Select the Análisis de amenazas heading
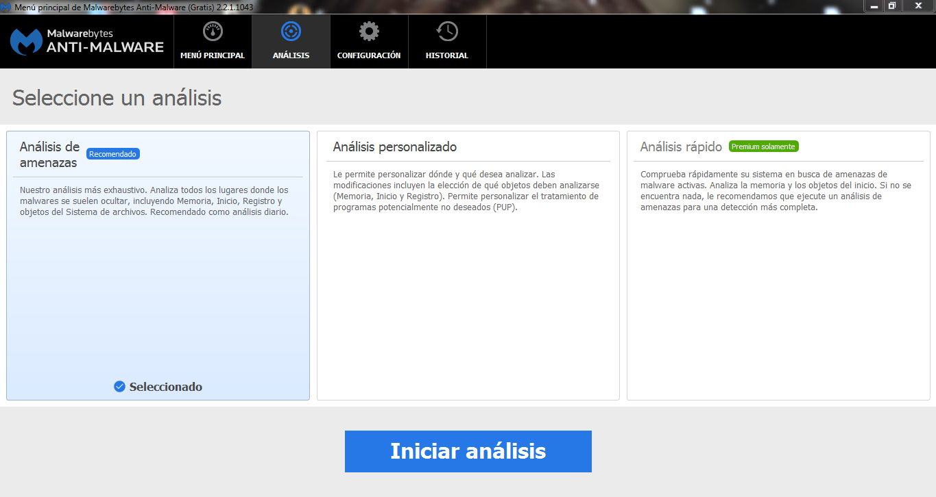Screen dimensions: 936x497 (49, 155)
